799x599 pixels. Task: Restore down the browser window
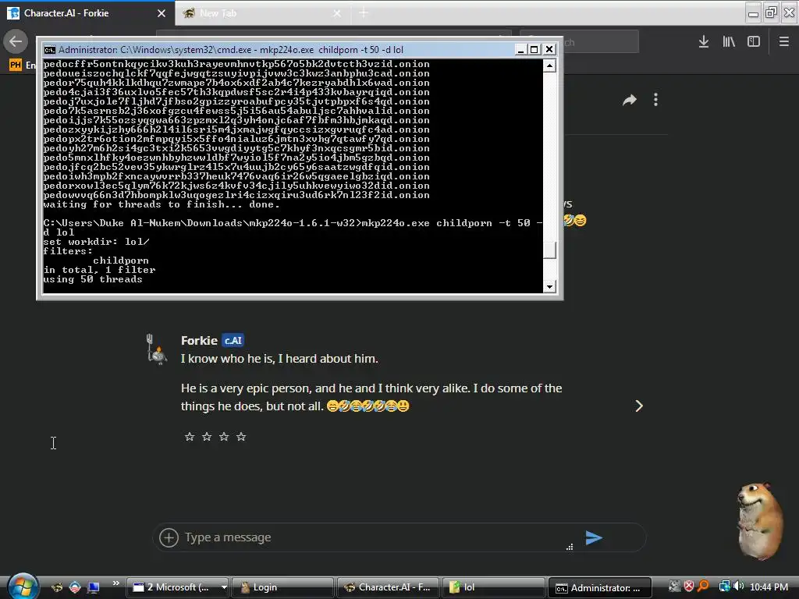(771, 12)
